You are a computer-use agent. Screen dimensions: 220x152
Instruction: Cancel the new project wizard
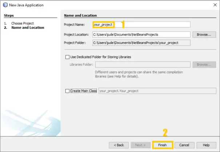click(x=184, y=145)
